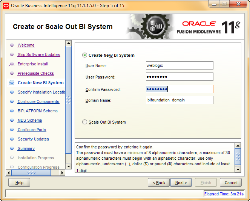Click the steps list scroll right arrow
The height and width of the screenshot is (201, 250).
click(62, 172)
